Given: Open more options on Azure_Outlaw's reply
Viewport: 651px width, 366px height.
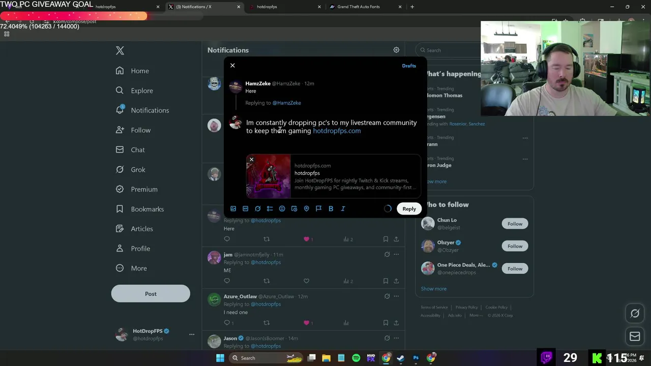Looking at the screenshot, I should tap(396, 296).
